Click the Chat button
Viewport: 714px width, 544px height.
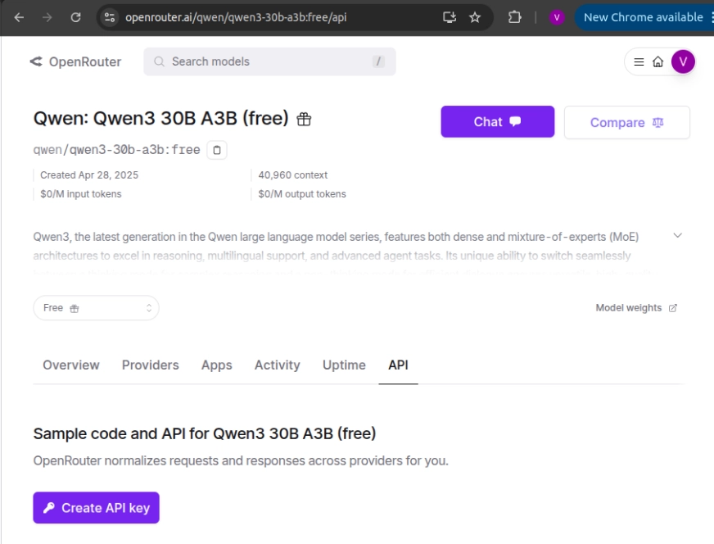(497, 120)
